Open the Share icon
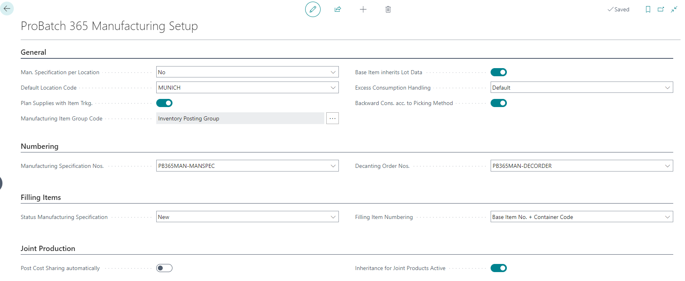 pos(338,9)
